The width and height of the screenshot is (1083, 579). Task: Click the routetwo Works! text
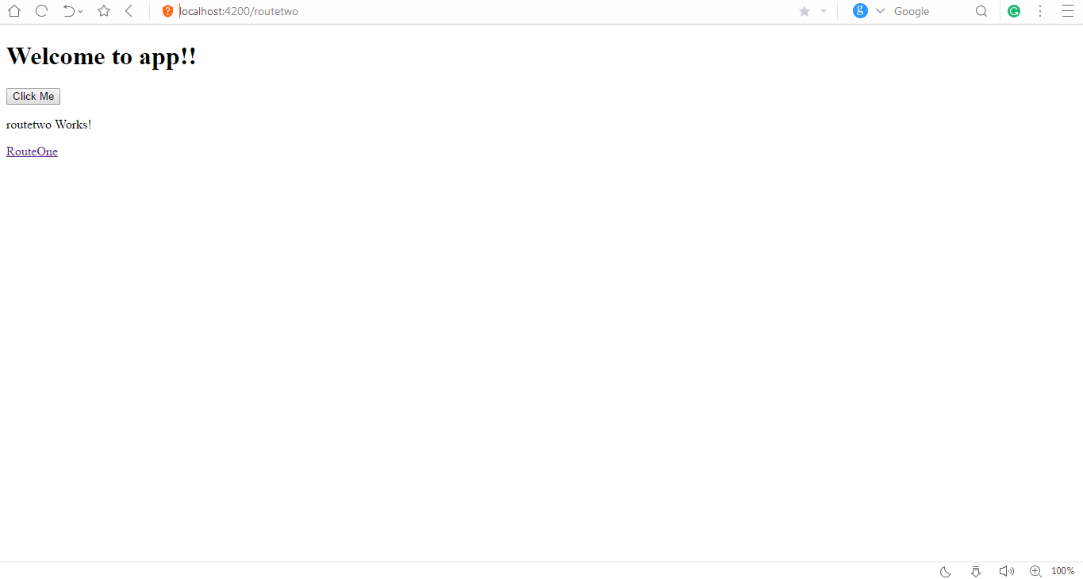click(x=49, y=125)
